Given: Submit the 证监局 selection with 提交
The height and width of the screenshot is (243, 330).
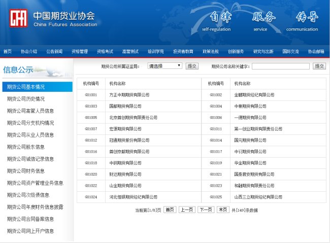Looking at the screenshot, I should point(192,66).
